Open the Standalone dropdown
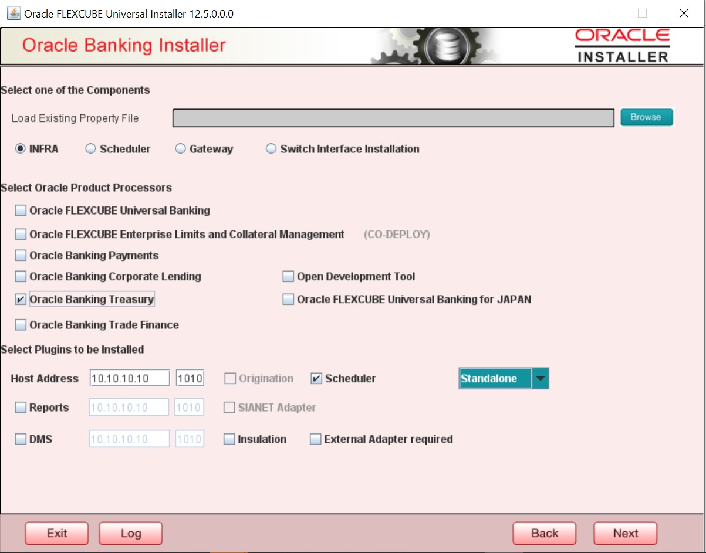This screenshot has height=553, width=706. pos(504,379)
